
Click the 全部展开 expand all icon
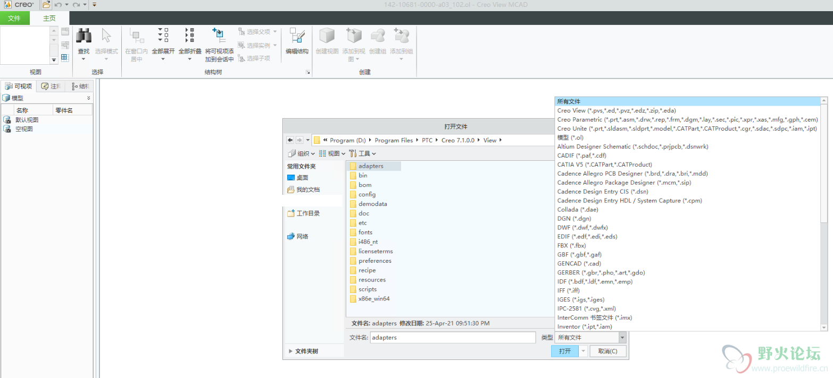click(x=163, y=36)
